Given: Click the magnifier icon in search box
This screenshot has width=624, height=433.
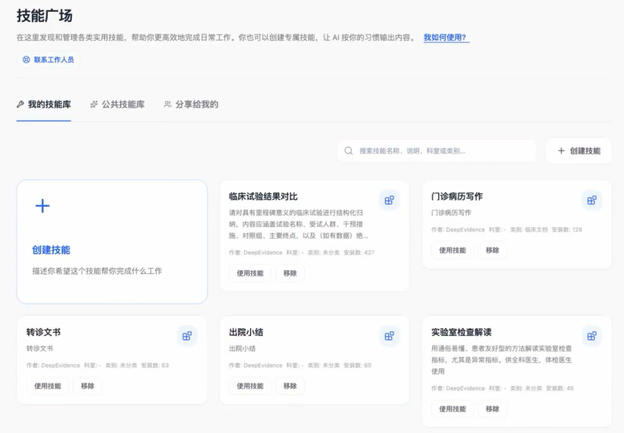Looking at the screenshot, I should point(349,151).
